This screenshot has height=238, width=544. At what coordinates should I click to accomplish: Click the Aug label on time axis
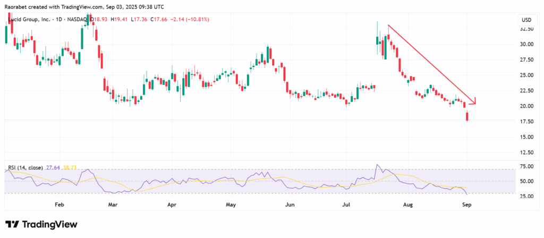tap(408, 203)
